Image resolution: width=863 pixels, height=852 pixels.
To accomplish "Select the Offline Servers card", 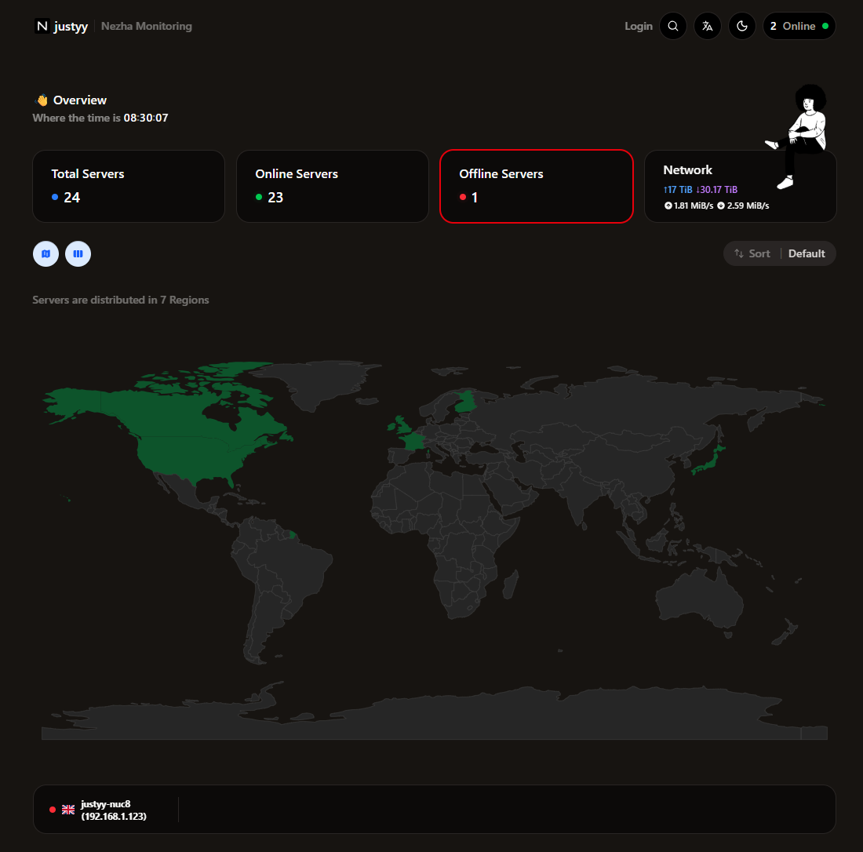I will (537, 186).
